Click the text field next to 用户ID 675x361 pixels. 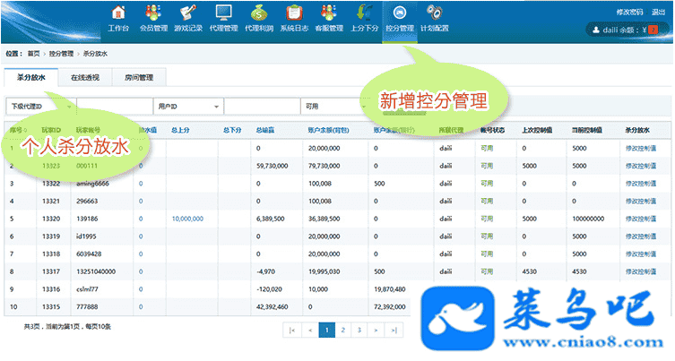(262, 106)
